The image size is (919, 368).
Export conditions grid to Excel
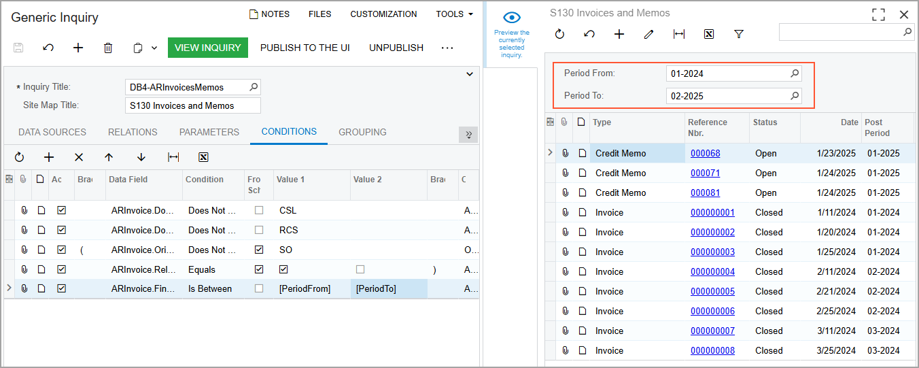tap(203, 157)
